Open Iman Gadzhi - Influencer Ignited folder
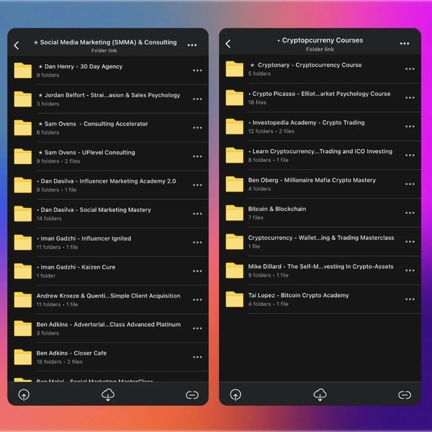The image size is (432, 432). pos(108,242)
